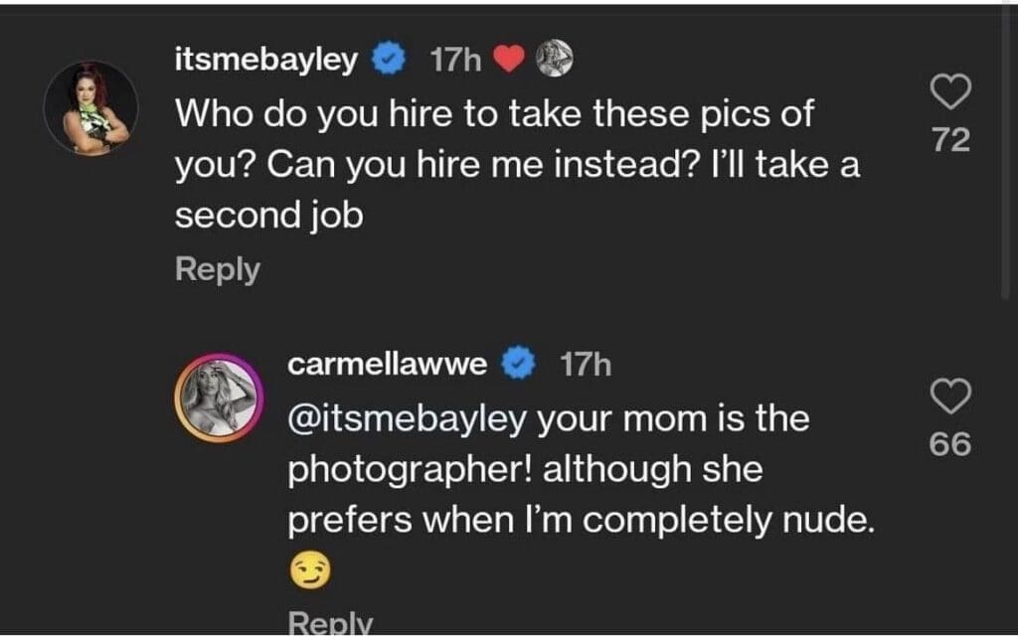Click the smirking emoji in carmellawwe's reply
The width and height of the screenshot is (1018, 636).
308,570
